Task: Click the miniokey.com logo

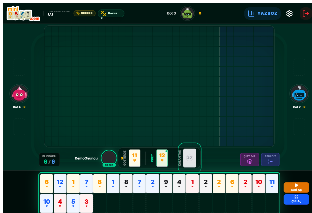Action: tap(23, 13)
